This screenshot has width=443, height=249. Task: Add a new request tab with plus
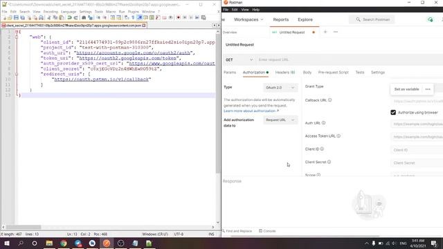click(x=325, y=32)
